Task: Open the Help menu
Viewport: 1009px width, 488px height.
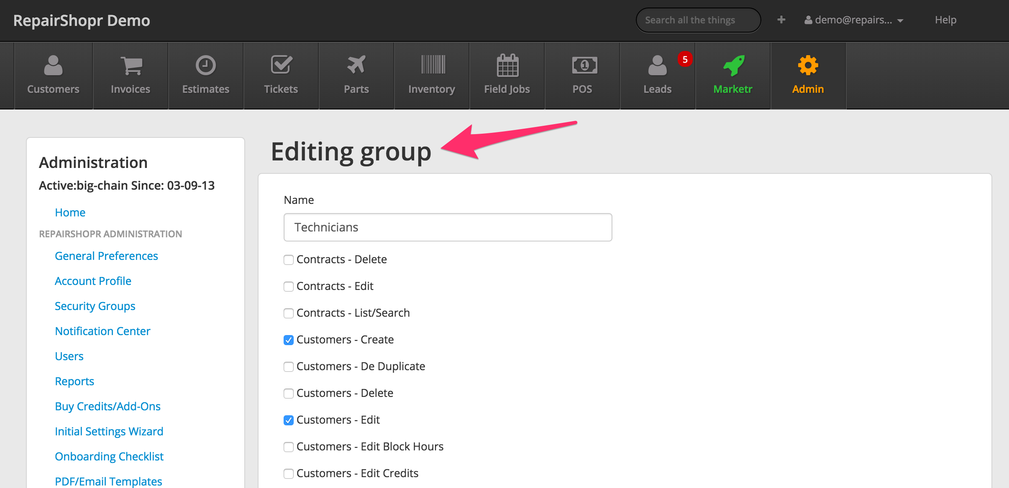Action: (x=945, y=20)
